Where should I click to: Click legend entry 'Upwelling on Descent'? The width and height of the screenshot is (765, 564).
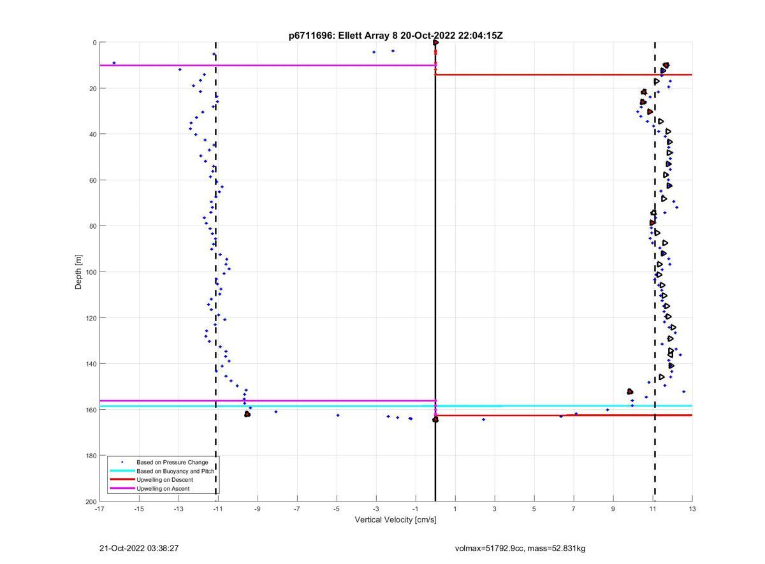click(x=163, y=480)
